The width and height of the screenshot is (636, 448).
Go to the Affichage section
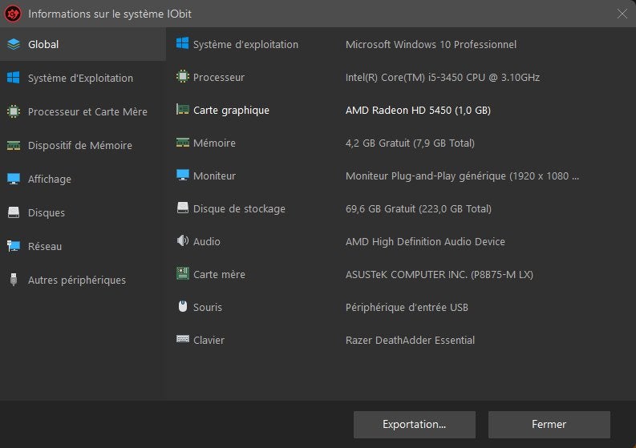83,179
